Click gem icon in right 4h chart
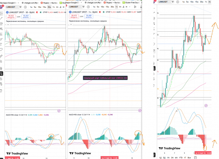The height and width of the screenshot is (159, 219). (x=173, y=2)
